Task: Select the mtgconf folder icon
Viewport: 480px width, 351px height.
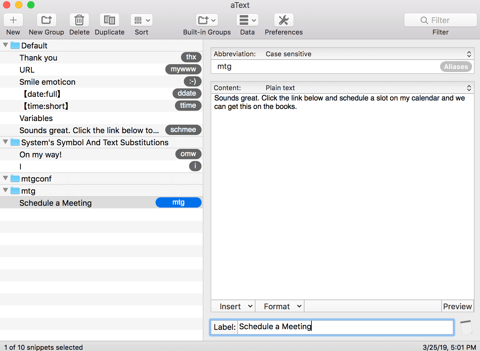Action: 15,179
